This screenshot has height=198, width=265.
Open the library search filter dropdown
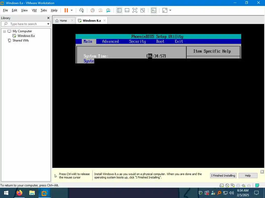coord(48,24)
